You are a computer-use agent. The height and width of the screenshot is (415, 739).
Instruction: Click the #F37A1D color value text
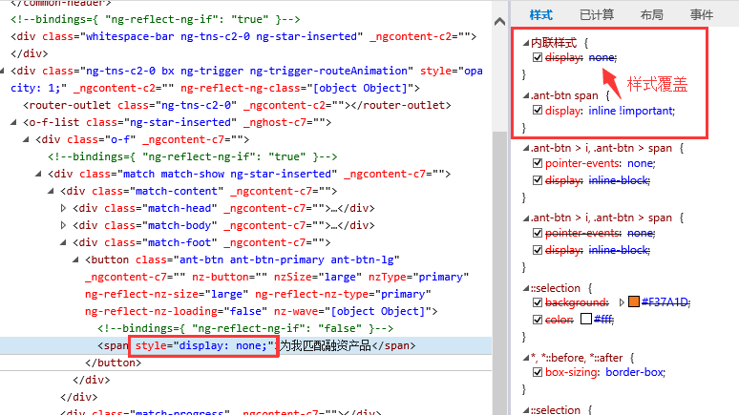point(665,301)
